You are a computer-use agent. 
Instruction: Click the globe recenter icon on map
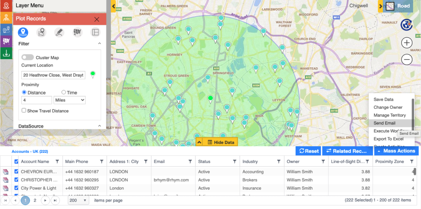coord(407,25)
